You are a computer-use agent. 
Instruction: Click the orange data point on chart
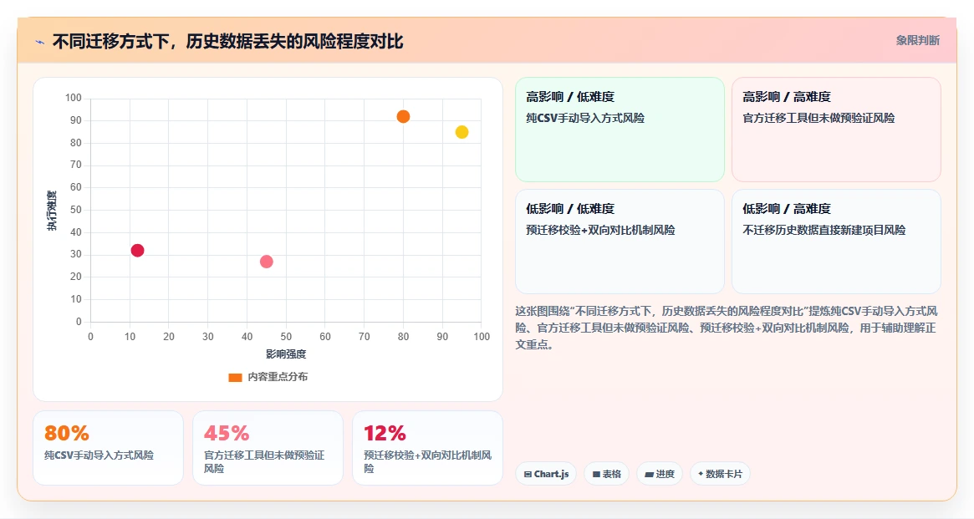[x=403, y=117]
